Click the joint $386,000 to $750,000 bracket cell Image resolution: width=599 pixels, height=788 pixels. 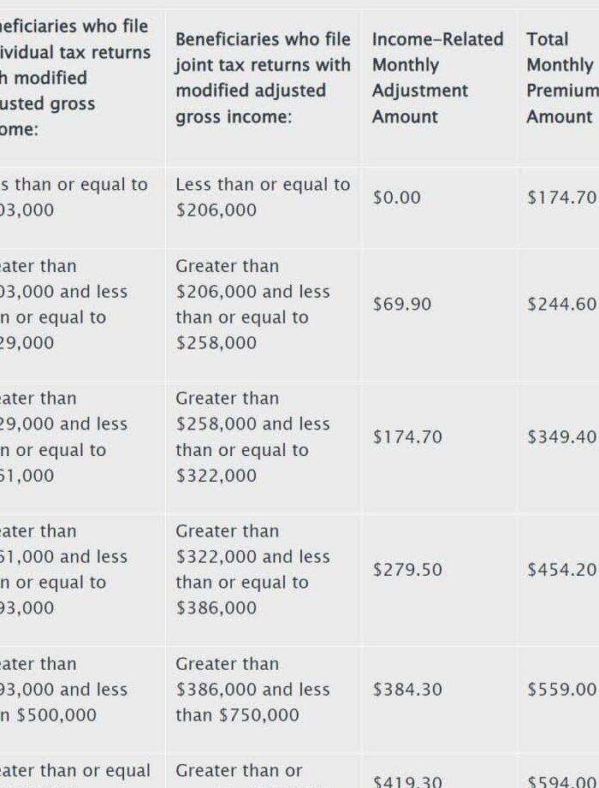click(252, 690)
